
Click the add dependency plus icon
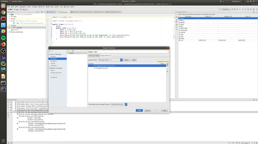(167, 64)
